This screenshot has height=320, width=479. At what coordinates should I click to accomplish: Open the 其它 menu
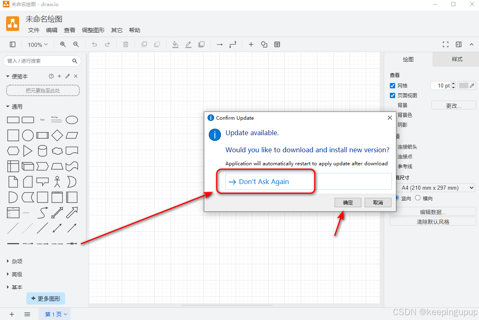(117, 30)
